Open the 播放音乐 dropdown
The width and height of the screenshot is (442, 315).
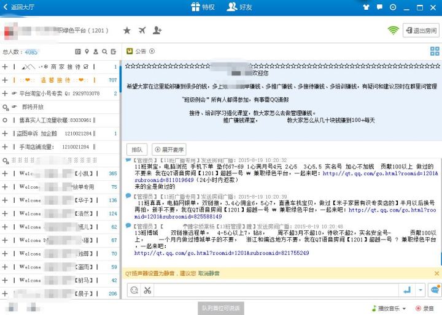click(x=389, y=308)
